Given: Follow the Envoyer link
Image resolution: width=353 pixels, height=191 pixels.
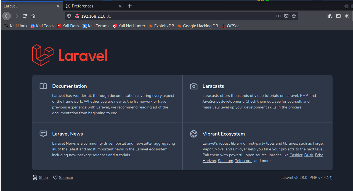Looking at the screenshot, I should [x=240, y=149].
